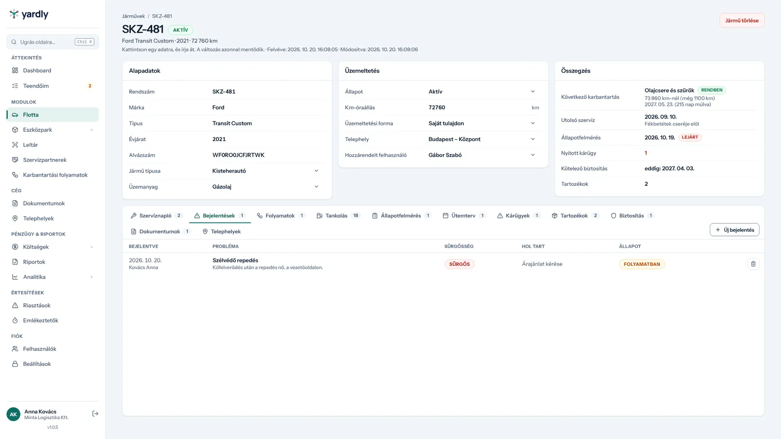
Task: Open Teendőim from sidebar
Action: 53,86
